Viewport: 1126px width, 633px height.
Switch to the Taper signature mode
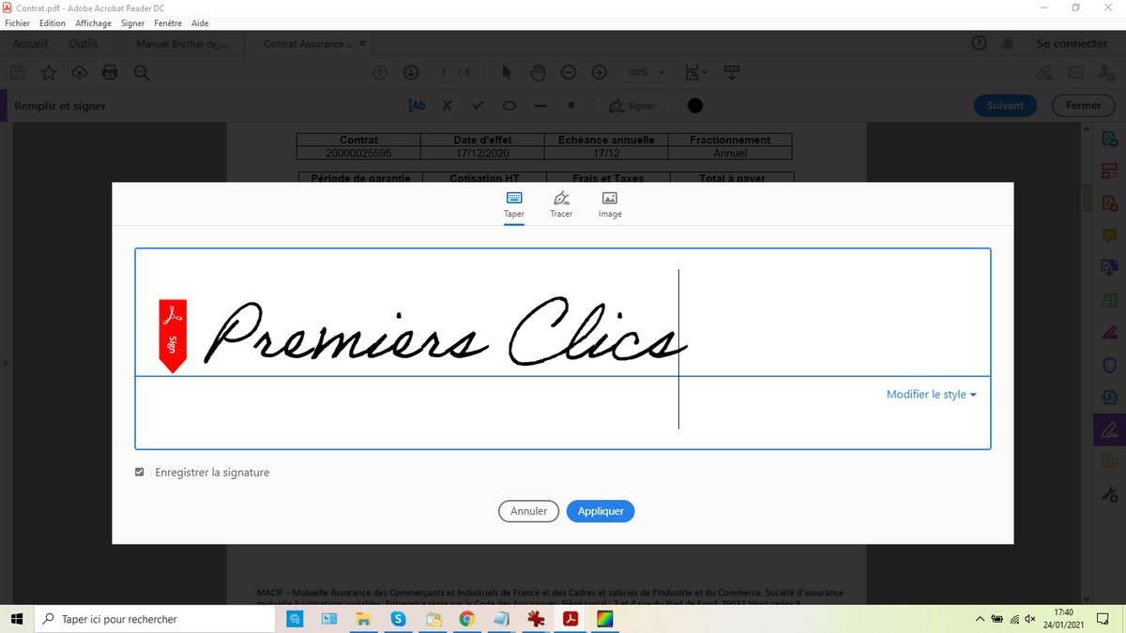(x=514, y=204)
